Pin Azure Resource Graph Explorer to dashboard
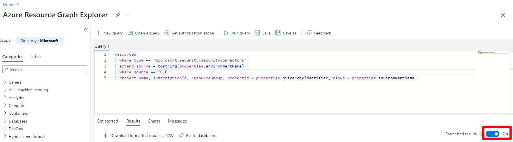513x142 pixels. tap(118, 15)
